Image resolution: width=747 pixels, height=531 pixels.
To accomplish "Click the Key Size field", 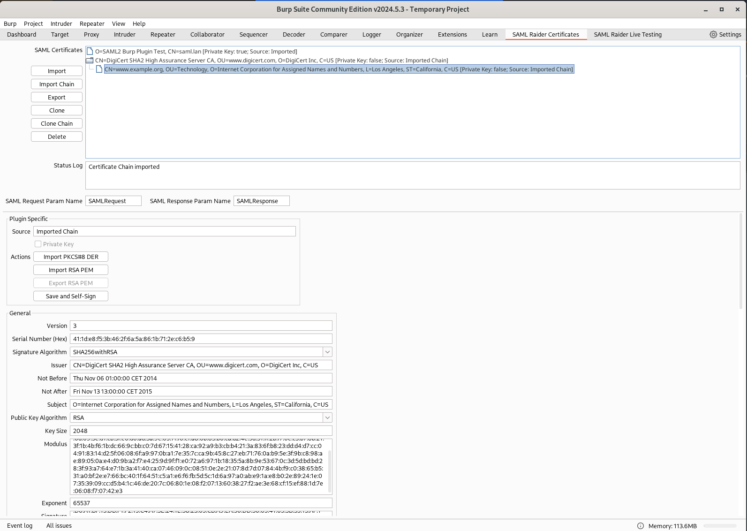I will (x=201, y=431).
